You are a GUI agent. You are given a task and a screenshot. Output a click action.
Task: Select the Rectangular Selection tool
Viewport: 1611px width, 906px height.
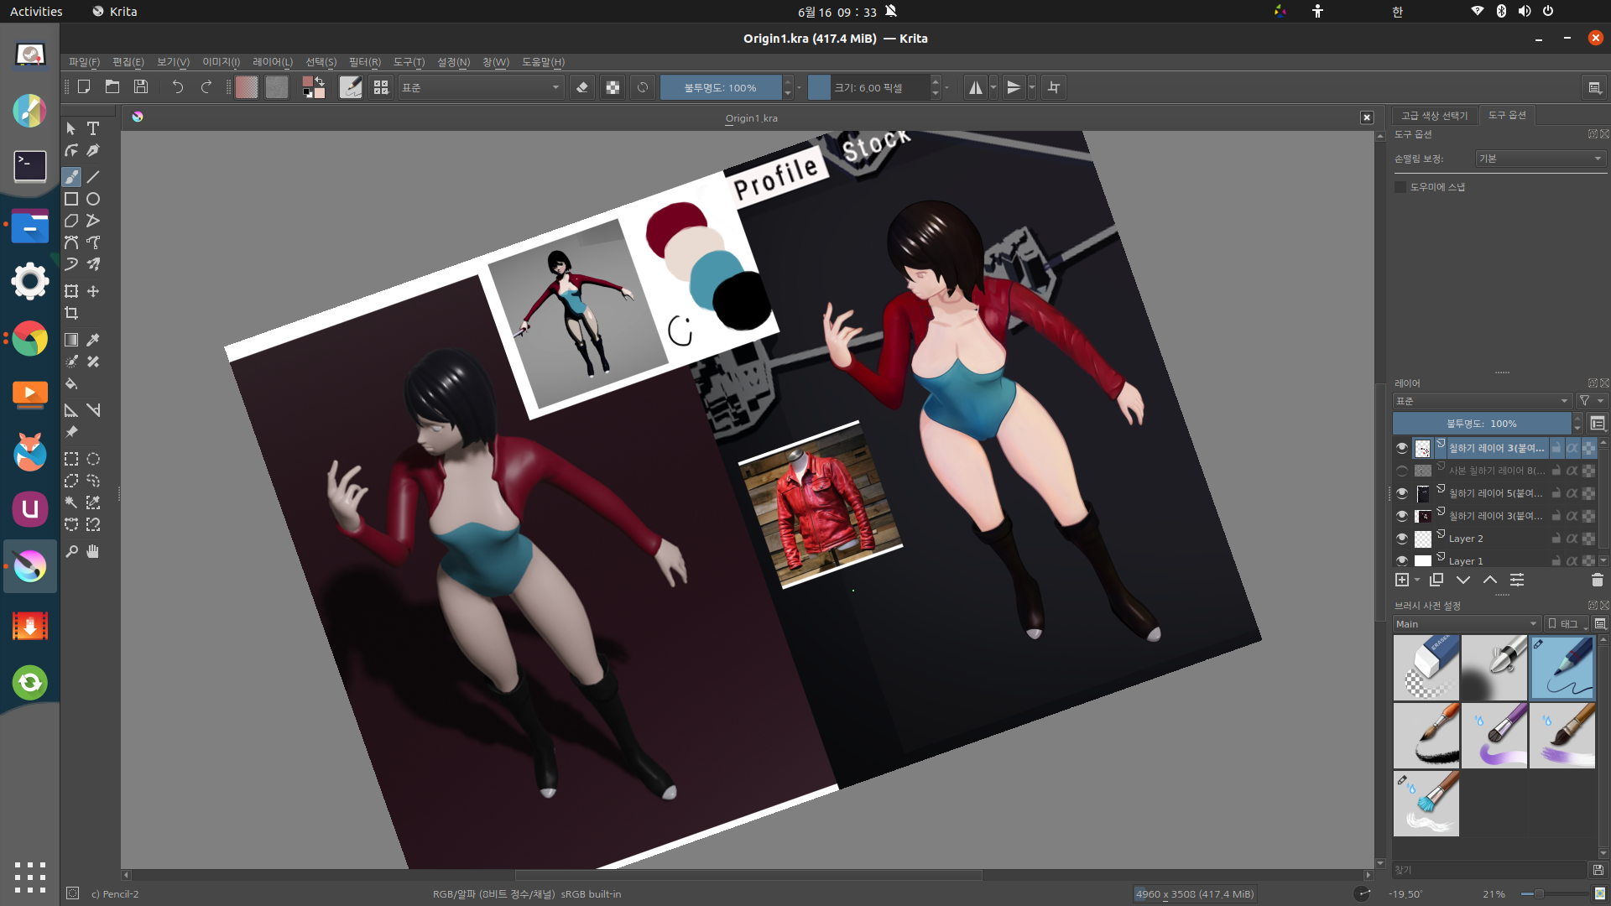pyautogui.click(x=71, y=459)
